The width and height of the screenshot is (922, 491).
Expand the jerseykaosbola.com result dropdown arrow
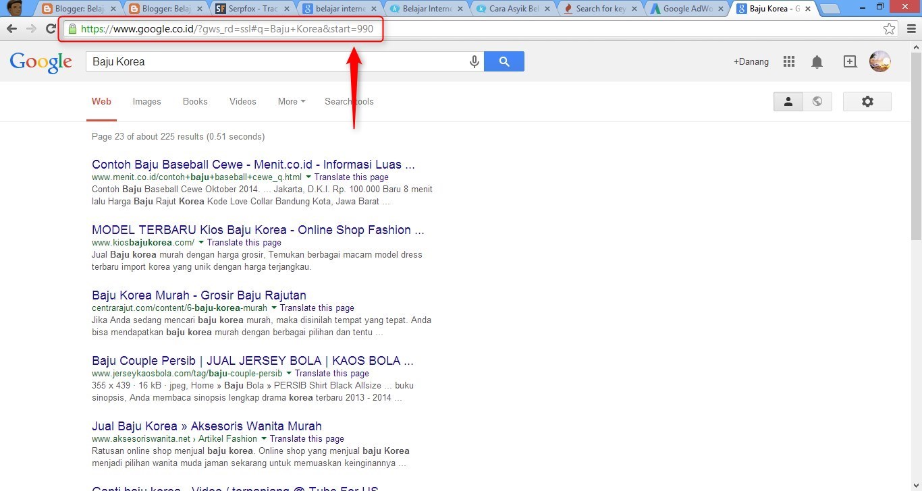pyautogui.click(x=289, y=373)
